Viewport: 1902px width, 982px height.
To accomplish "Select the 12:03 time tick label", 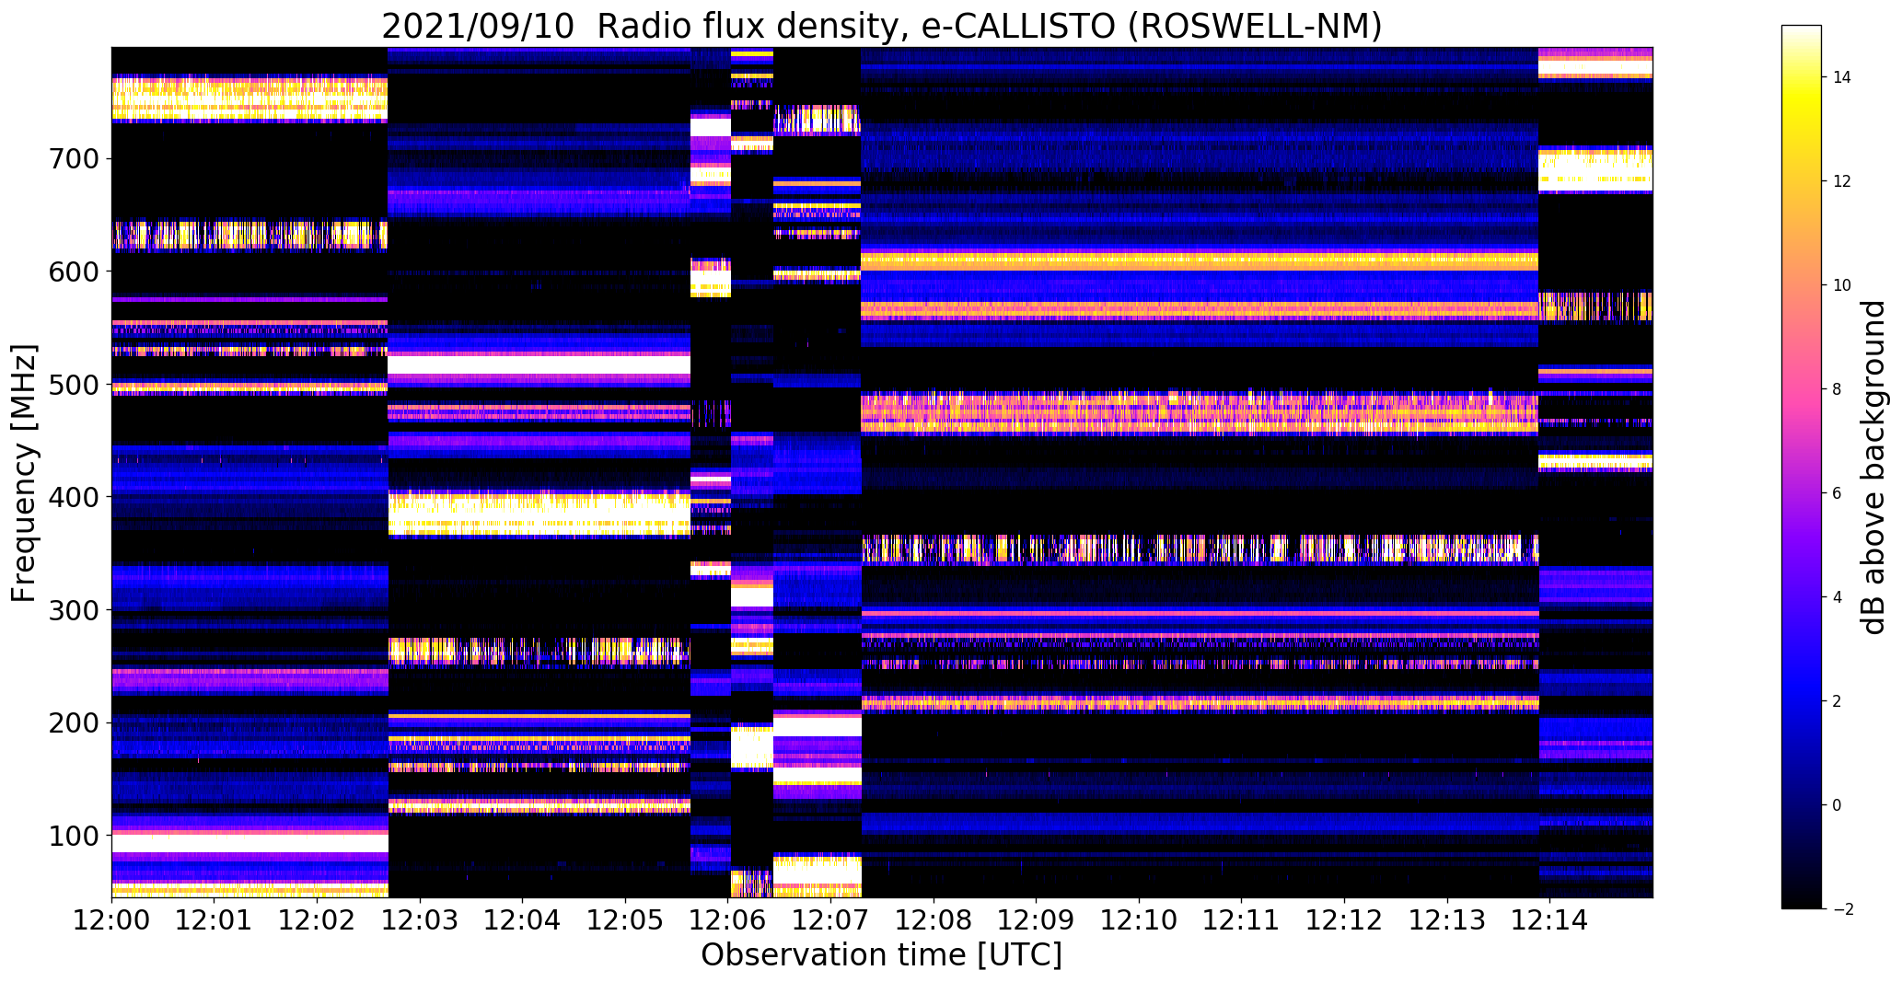I will [420, 919].
